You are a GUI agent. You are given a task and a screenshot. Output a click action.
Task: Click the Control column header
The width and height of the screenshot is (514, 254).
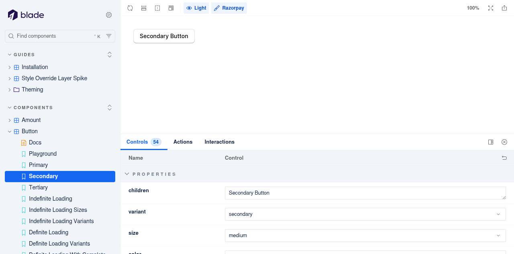234,158
